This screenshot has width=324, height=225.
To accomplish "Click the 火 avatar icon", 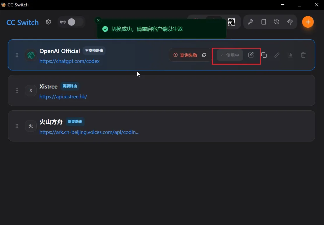I will click(x=31, y=126).
